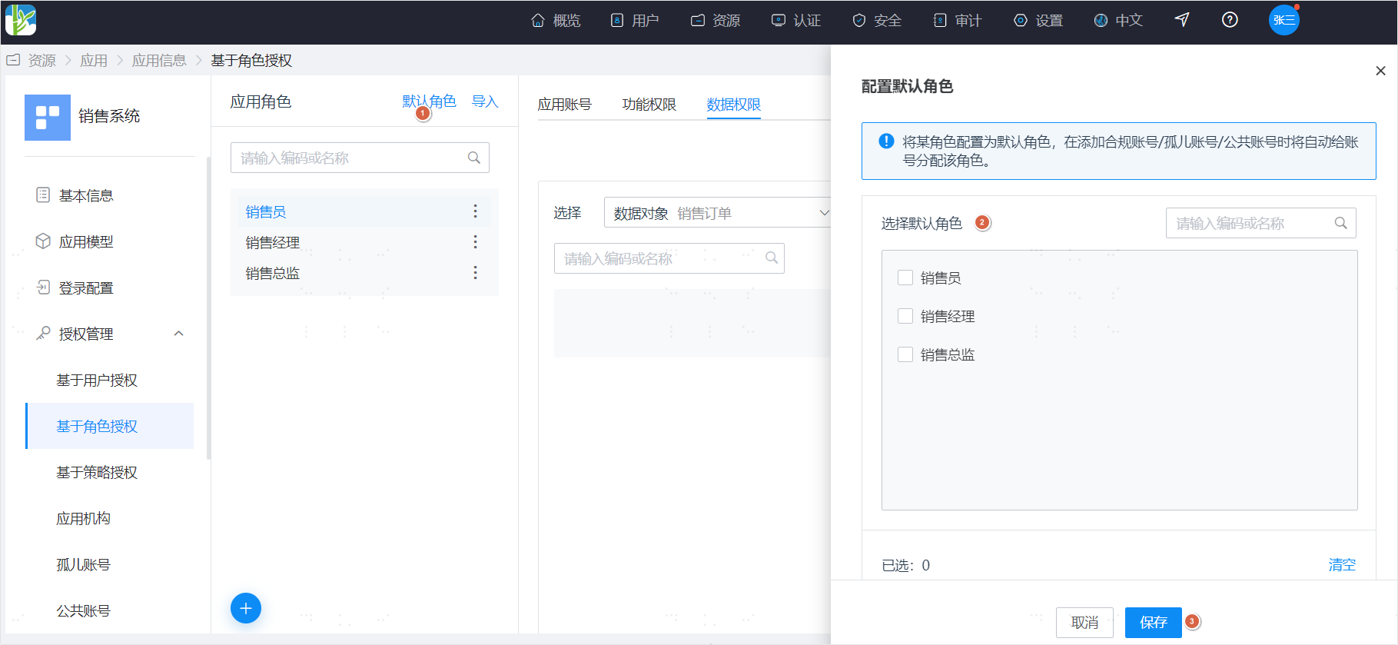Open the 张三 user avatar
Viewport: 1398px width, 645px height.
pos(1283,20)
